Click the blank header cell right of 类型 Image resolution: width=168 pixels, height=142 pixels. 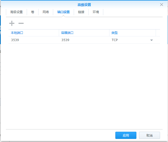pos(158,33)
